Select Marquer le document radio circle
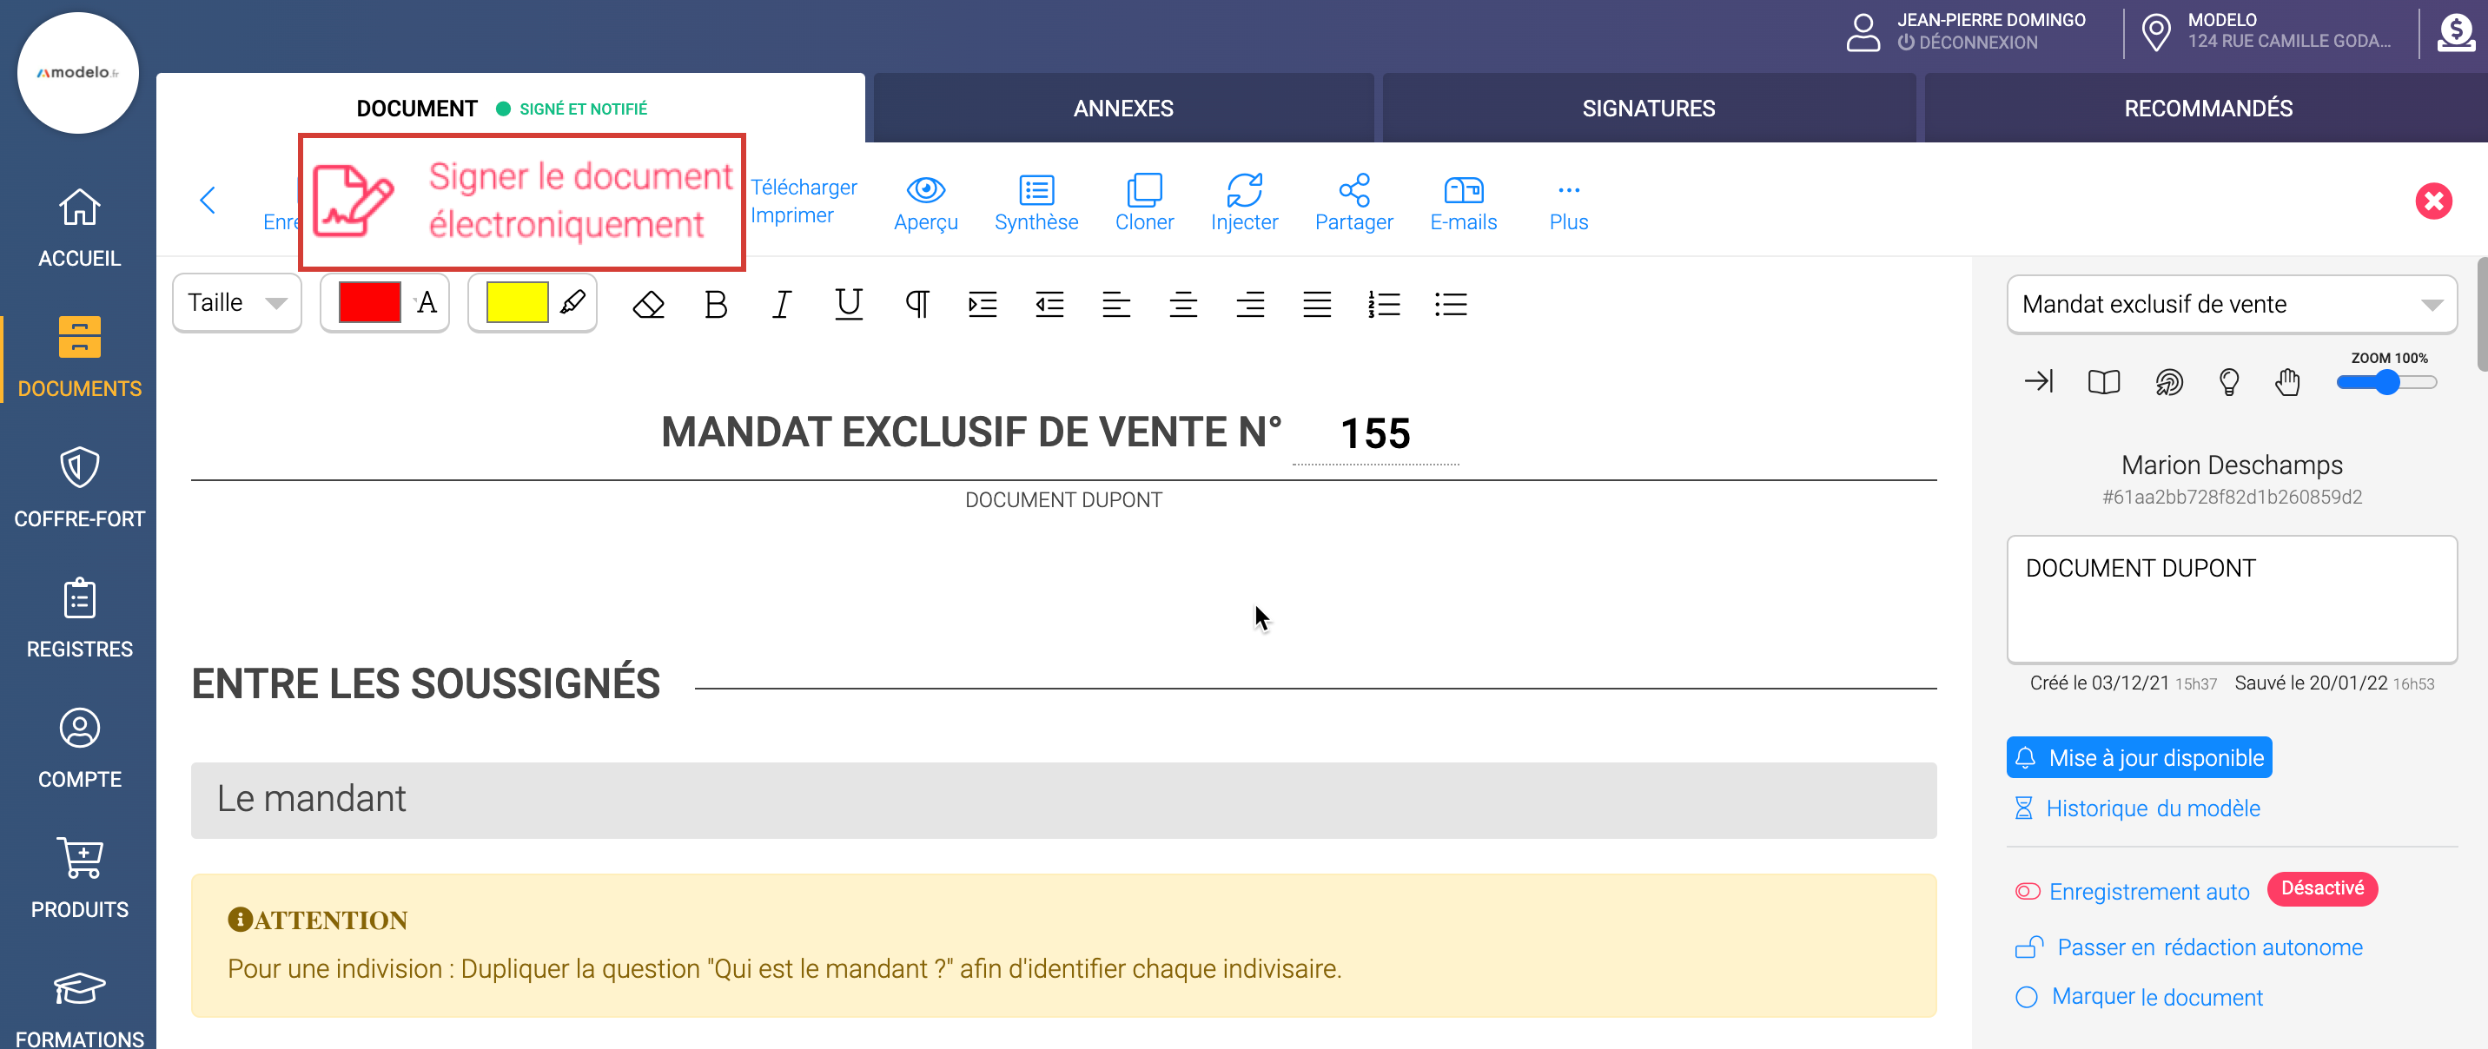The width and height of the screenshot is (2488, 1049). click(x=2027, y=997)
